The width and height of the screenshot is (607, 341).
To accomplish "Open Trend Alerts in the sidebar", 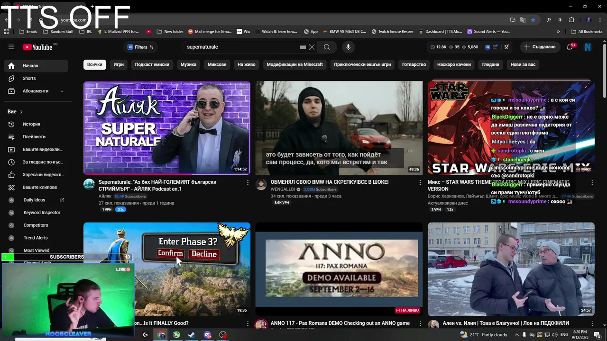I will [36, 238].
